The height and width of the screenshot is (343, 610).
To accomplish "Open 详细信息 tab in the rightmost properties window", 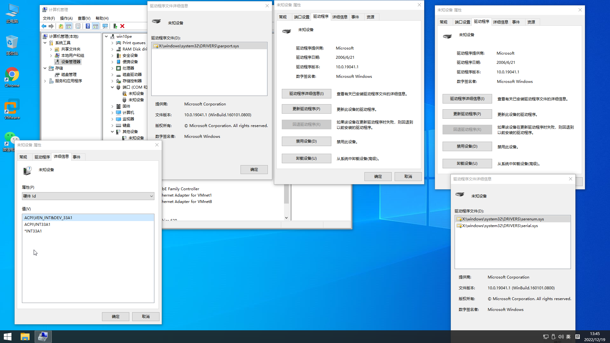I will click(x=500, y=22).
